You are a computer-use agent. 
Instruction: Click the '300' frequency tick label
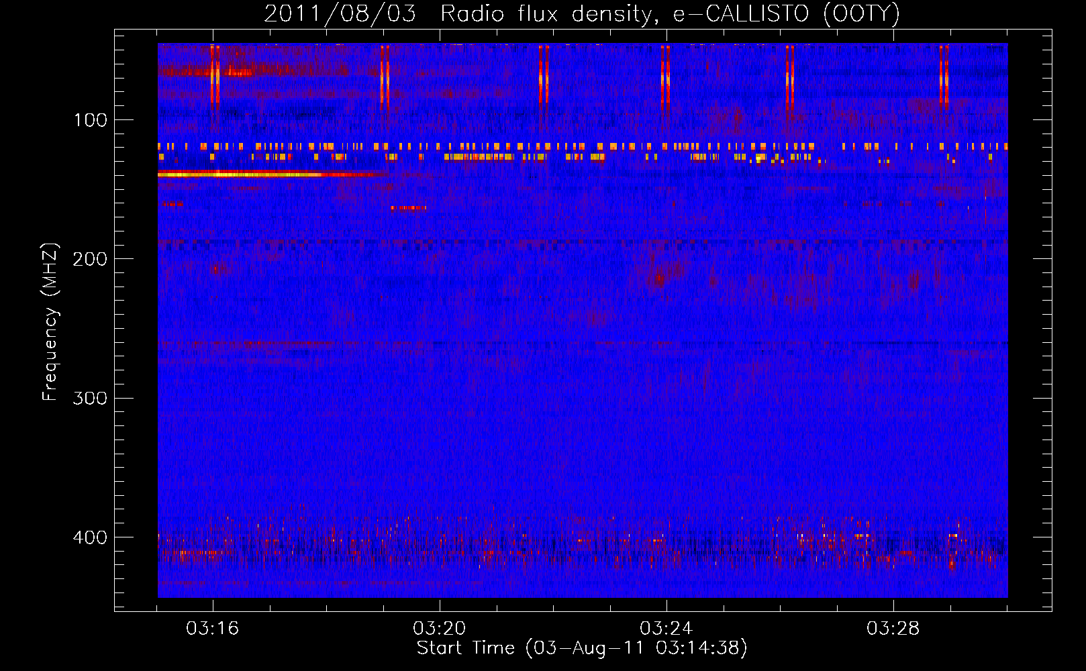[x=91, y=399]
